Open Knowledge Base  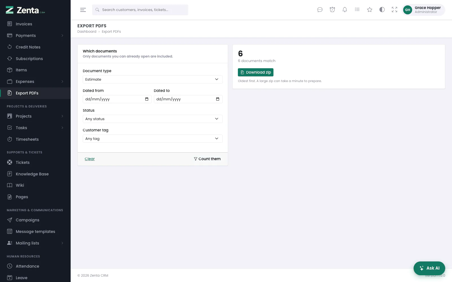(x=35, y=174)
